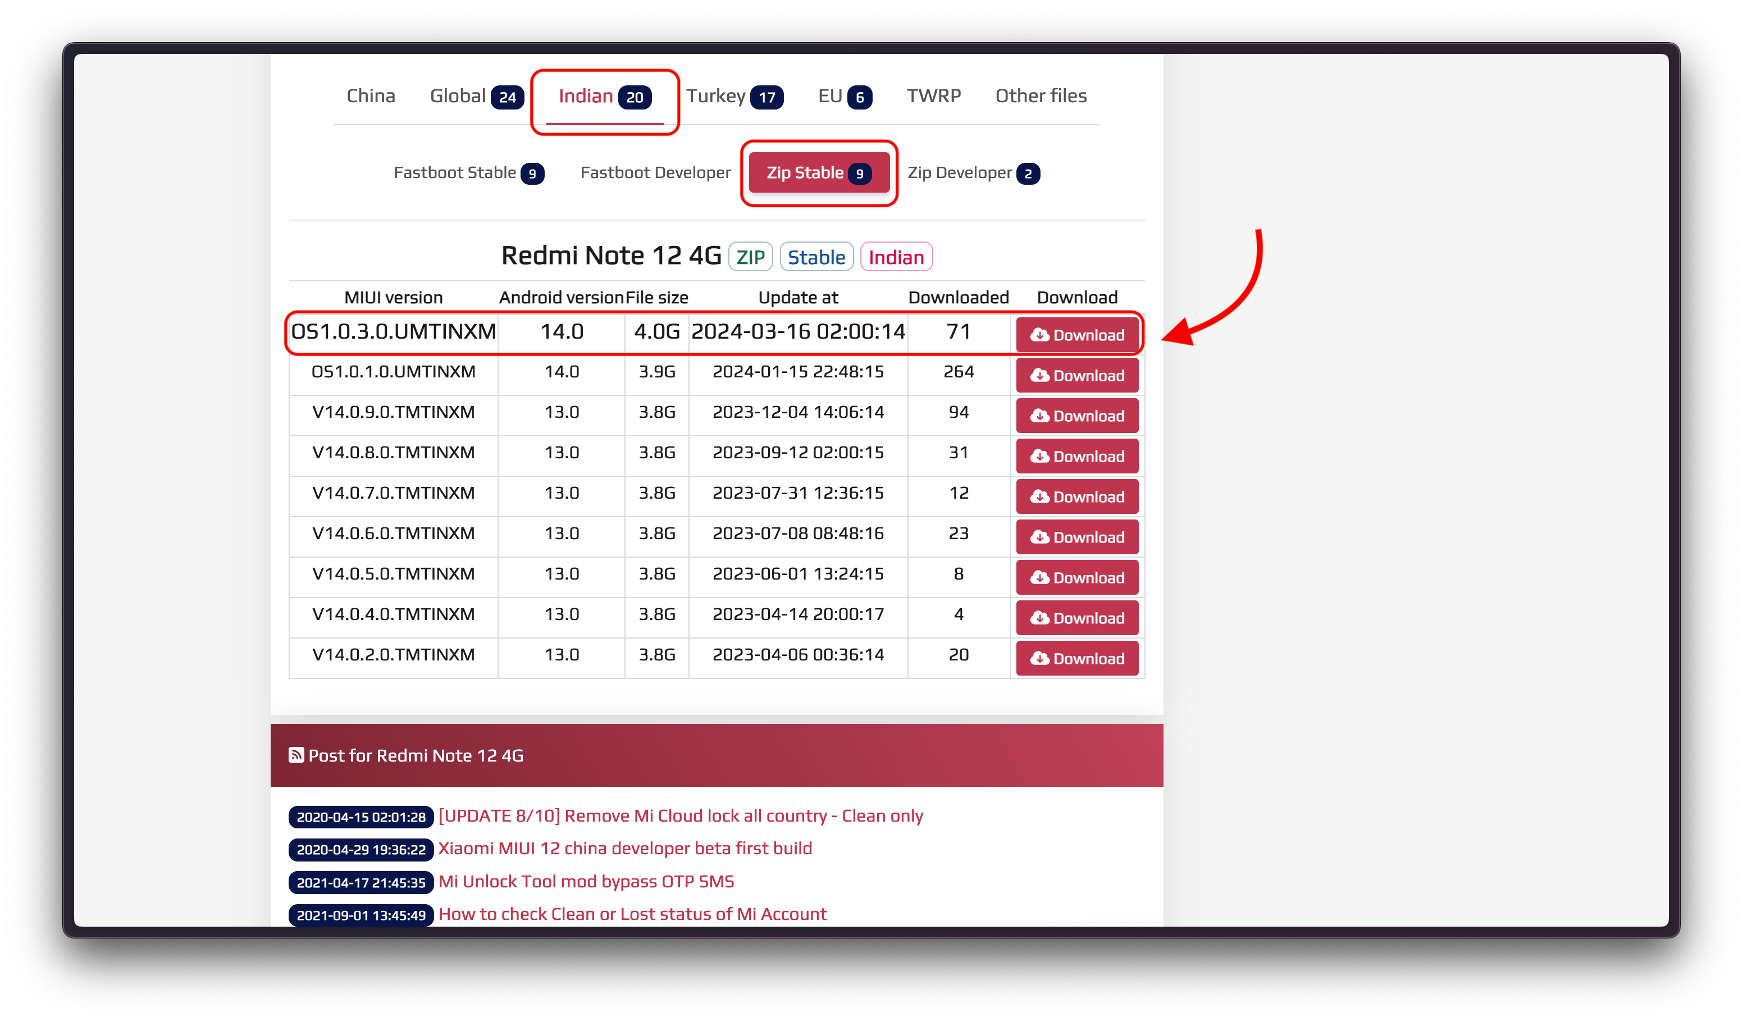
Task: Click cloud icon for V14.0.4.0.TMTINXM row
Action: point(1039,618)
